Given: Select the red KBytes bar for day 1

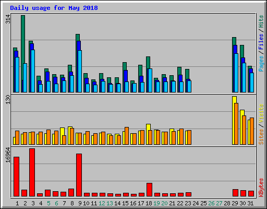Looking at the screenshot, I should [x=16, y=177].
